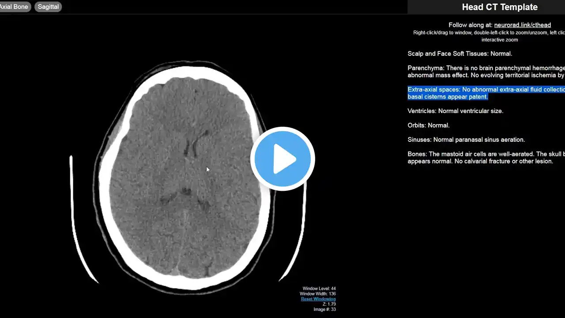
Task: Click the Reset Windowing link
Action: pyautogui.click(x=318, y=299)
